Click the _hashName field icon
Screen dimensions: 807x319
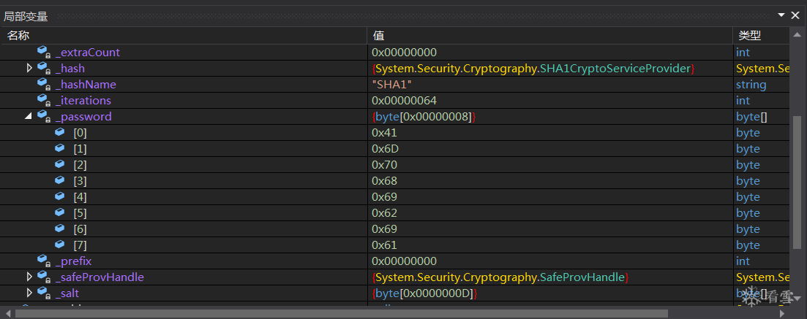coord(43,85)
